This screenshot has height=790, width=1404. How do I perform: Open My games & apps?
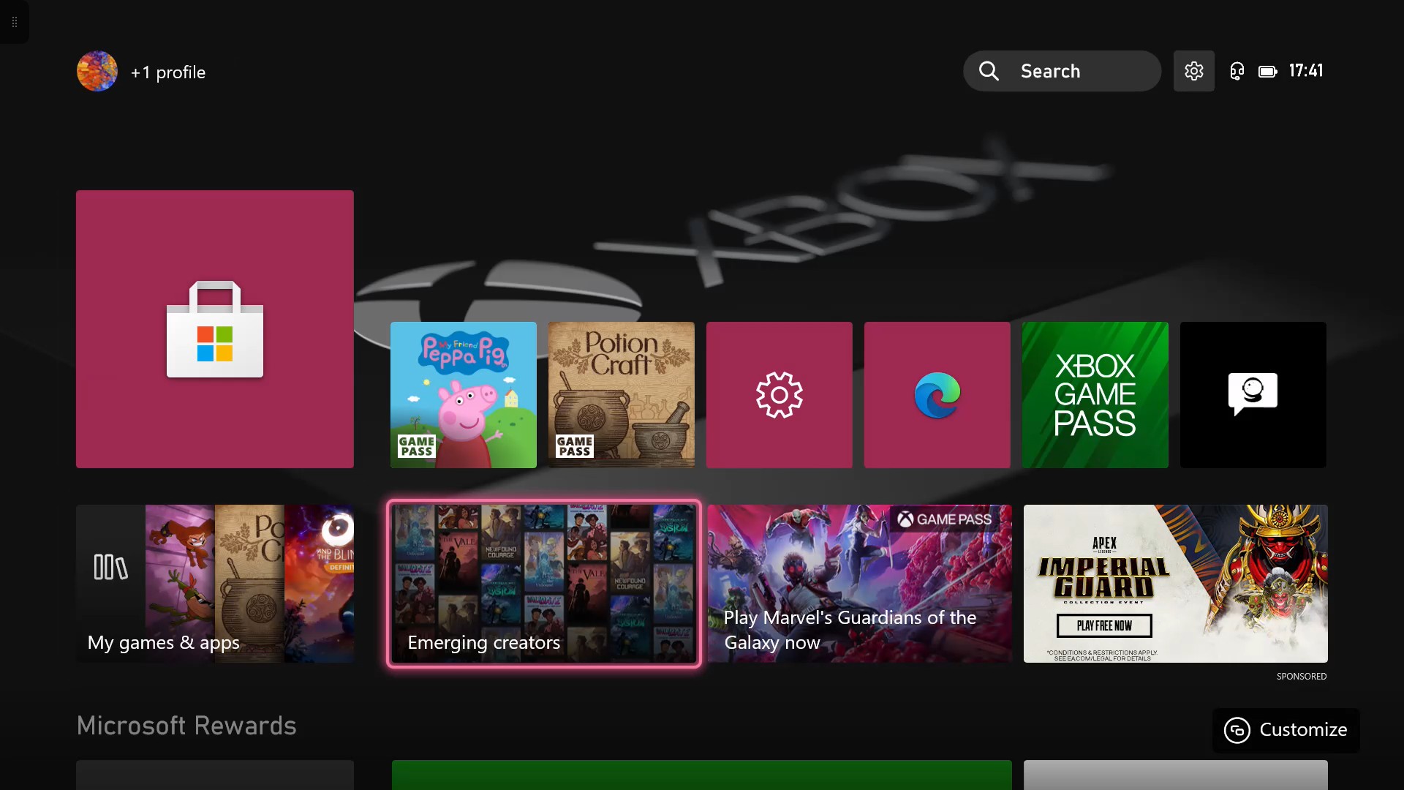(x=215, y=584)
